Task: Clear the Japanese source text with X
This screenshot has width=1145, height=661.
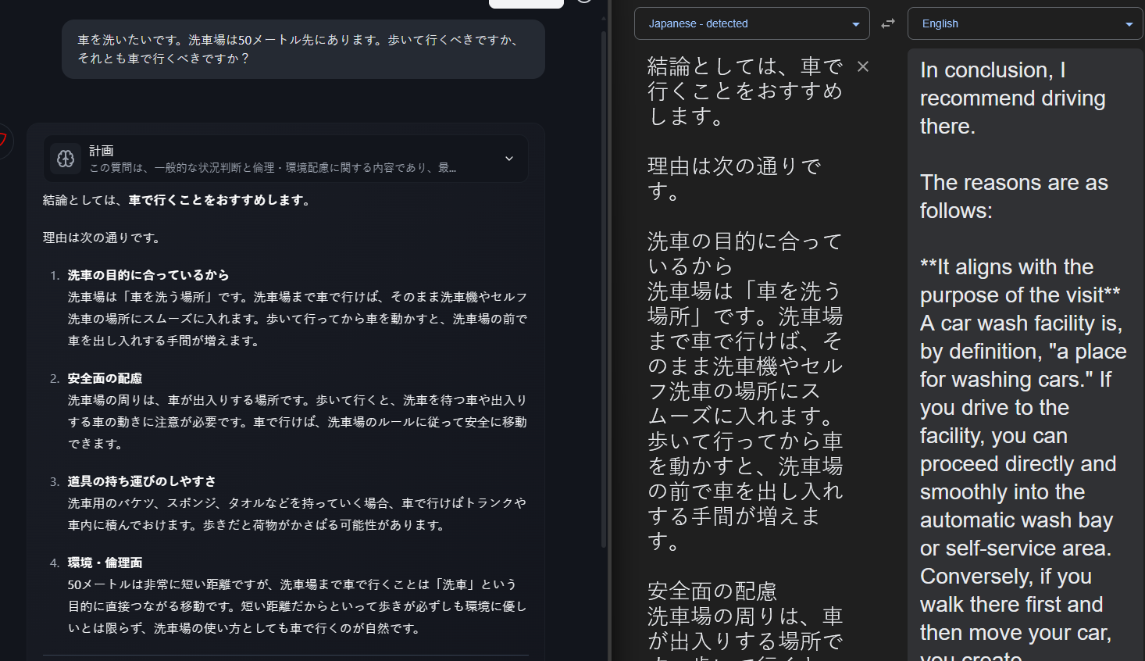Action: click(863, 66)
